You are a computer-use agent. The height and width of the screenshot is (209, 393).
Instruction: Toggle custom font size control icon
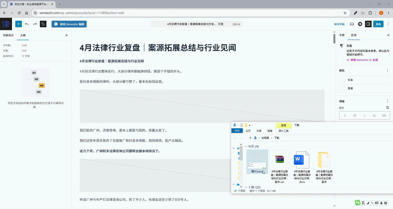[387, 108]
